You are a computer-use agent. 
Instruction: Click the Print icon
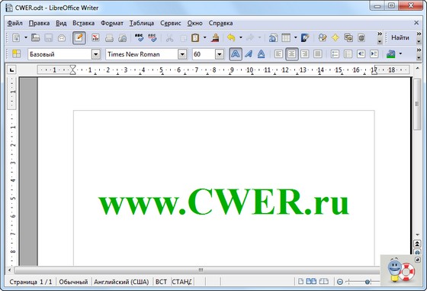[109, 37]
